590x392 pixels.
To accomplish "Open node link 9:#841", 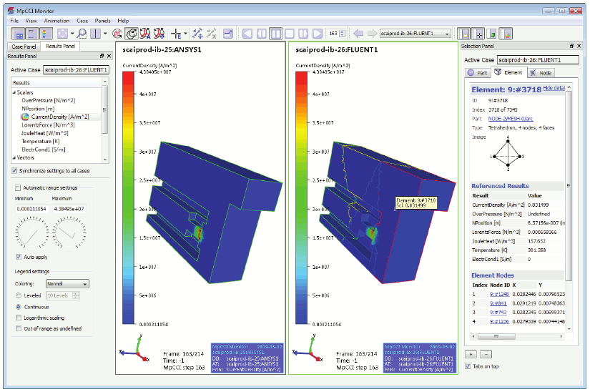I will [498, 303].
